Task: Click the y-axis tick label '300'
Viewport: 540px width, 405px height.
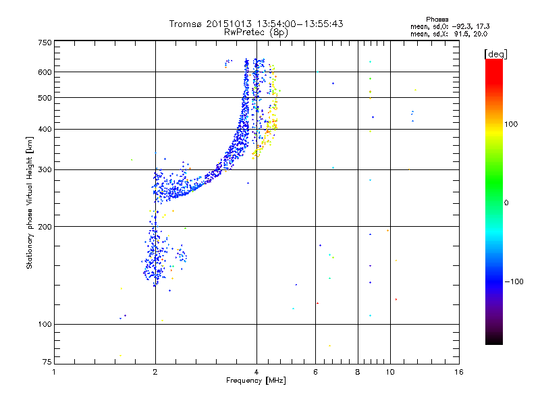Action: (x=45, y=170)
